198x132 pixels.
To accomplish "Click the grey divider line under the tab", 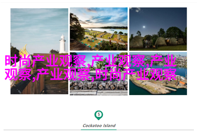I will [99, 130].
